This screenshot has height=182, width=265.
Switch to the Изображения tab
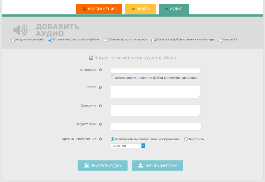coord(99,9)
